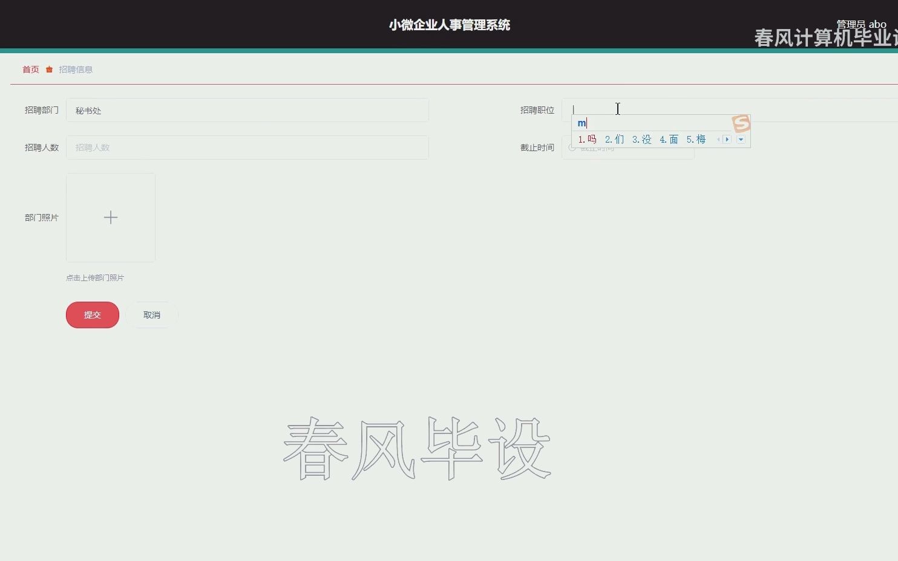Click the 部门照片 field label
This screenshot has width=898, height=561.
(x=42, y=218)
